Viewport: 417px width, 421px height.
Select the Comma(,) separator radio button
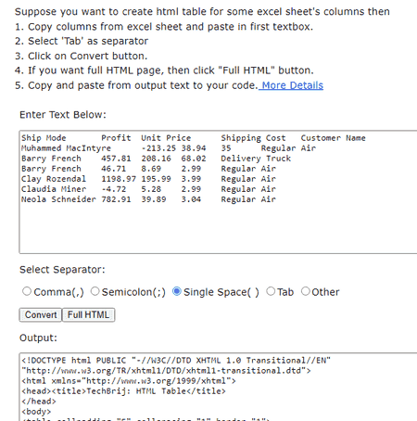(x=27, y=291)
